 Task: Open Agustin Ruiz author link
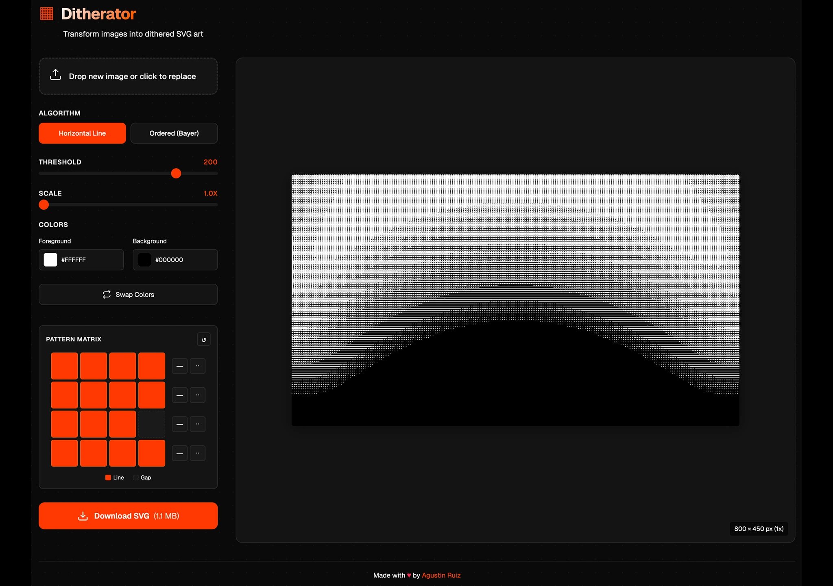441,575
